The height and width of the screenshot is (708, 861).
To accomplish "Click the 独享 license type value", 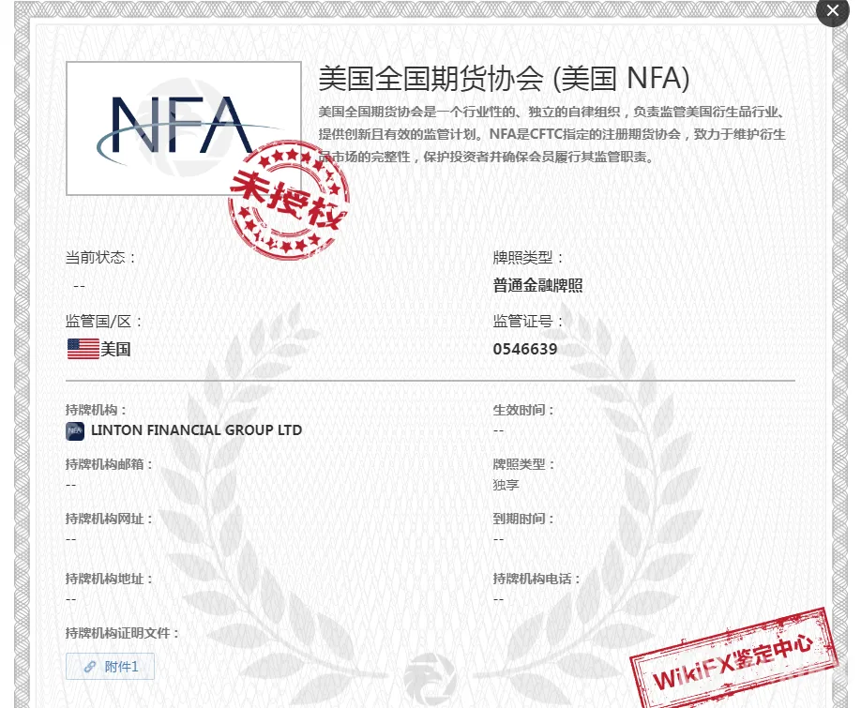I will pos(506,485).
